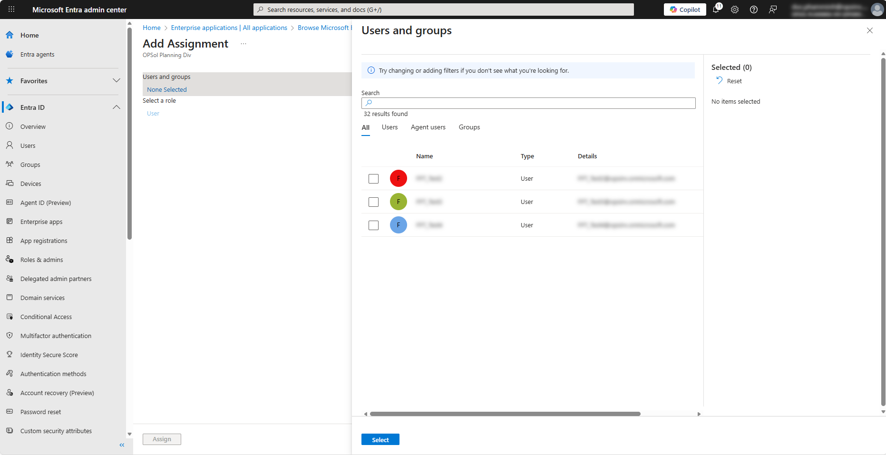Open the feedback icon in header
The height and width of the screenshot is (455, 886).
pyautogui.click(x=773, y=10)
